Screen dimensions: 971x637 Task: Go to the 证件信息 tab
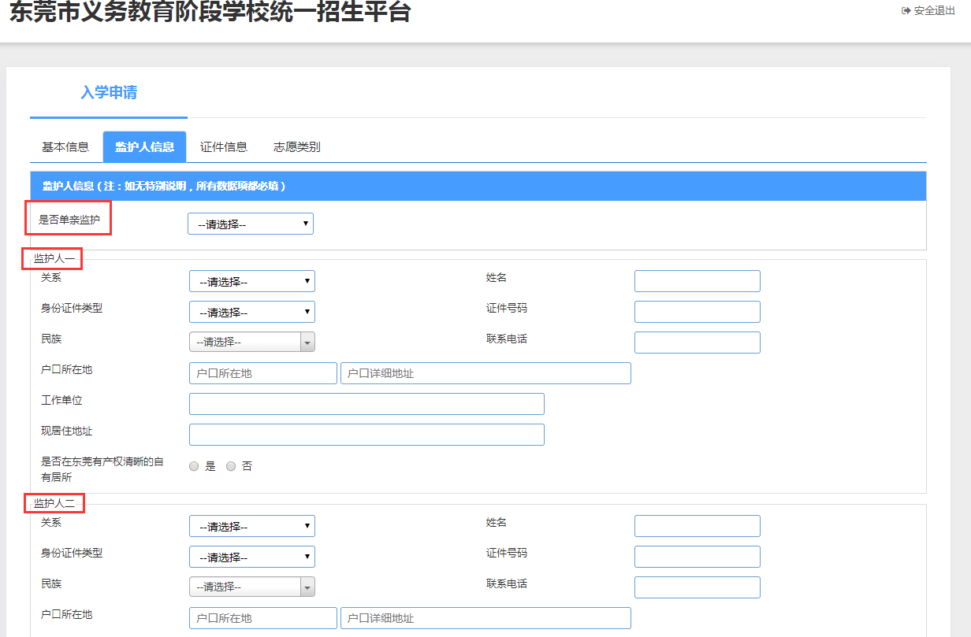pyautogui.click(x=224, y=147)
